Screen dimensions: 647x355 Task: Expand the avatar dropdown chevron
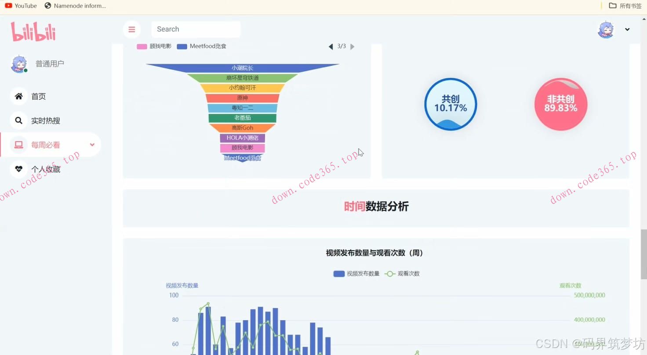pyautogui.click(x=627, y=29)
